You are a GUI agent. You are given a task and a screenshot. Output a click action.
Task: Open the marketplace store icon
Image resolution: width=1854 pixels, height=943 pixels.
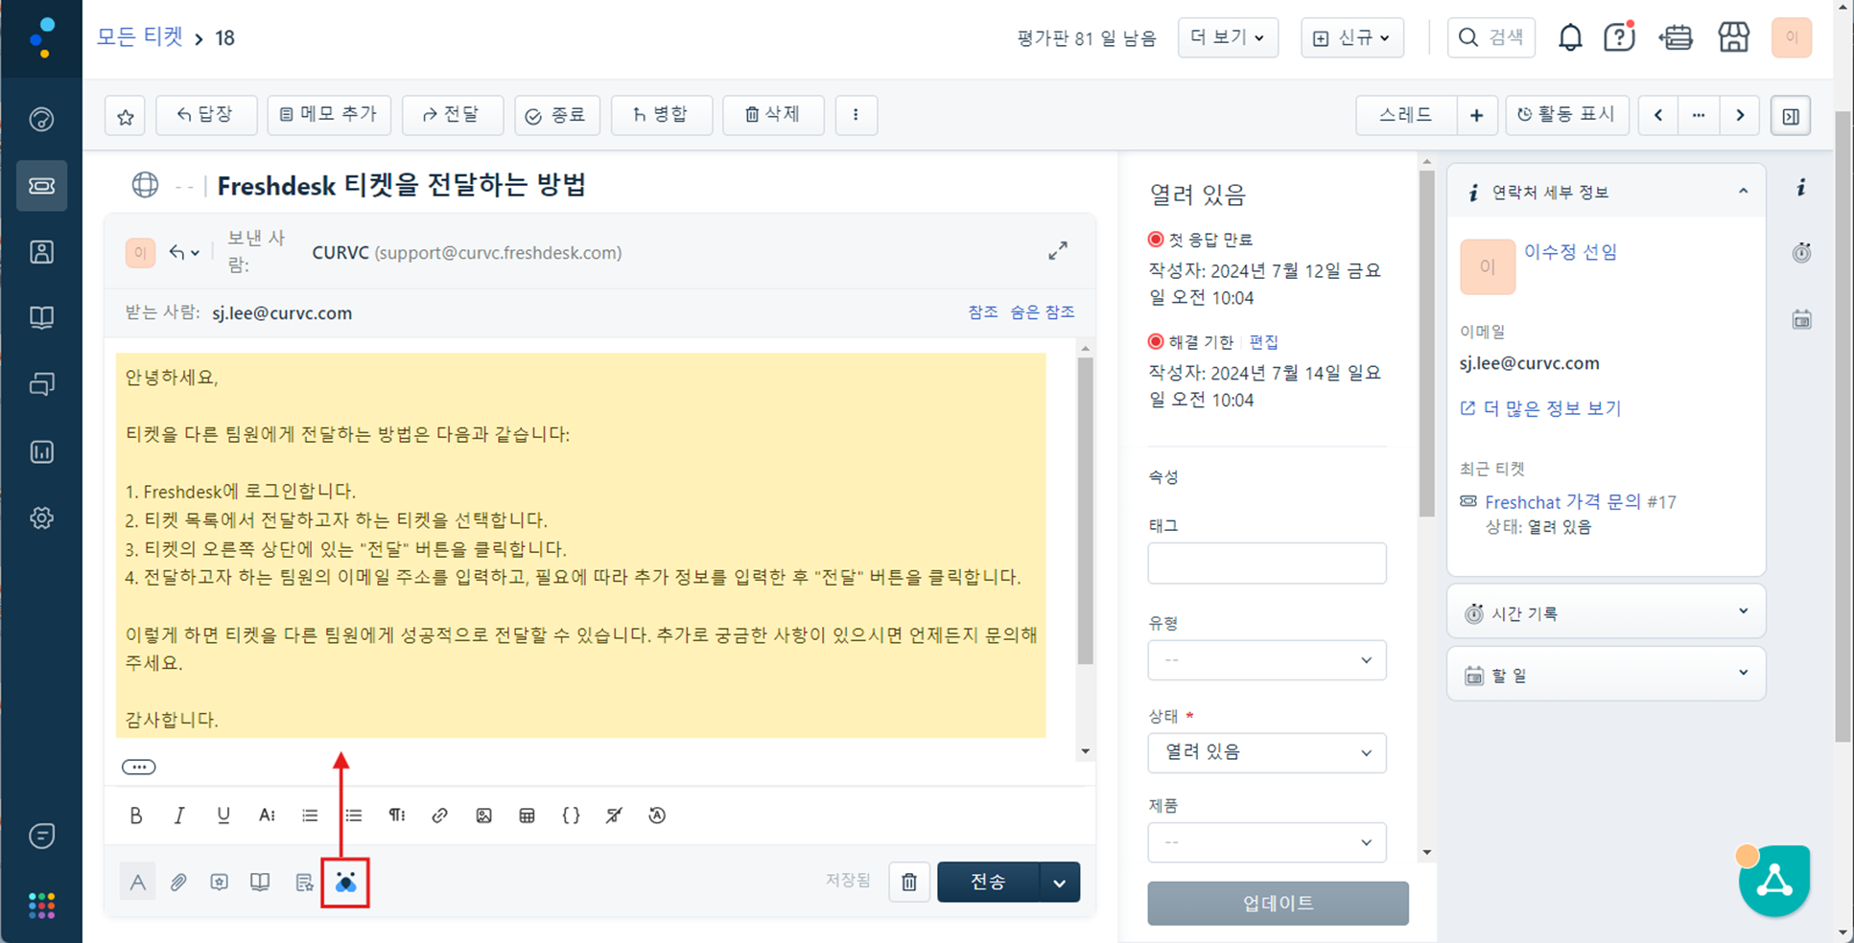[1733, 37]
